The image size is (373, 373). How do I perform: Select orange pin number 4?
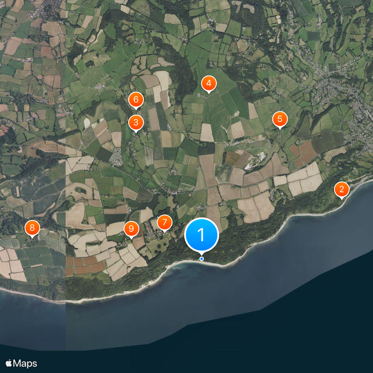[208, 84]
